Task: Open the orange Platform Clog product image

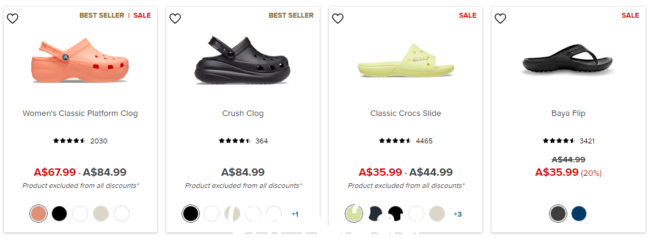Action: click(79, 60)
